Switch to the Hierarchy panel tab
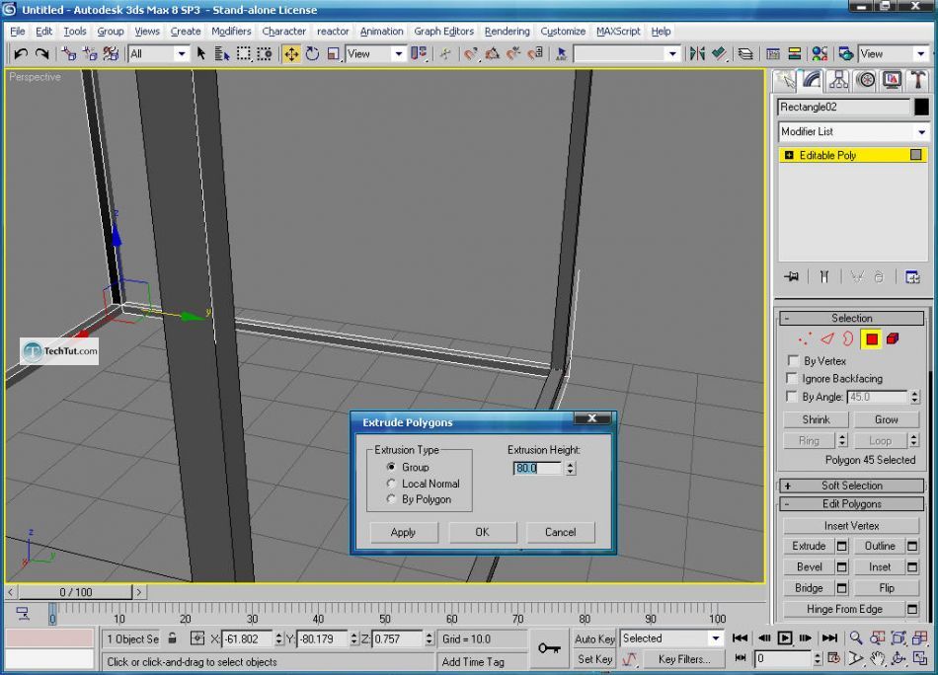 [838, 80]
